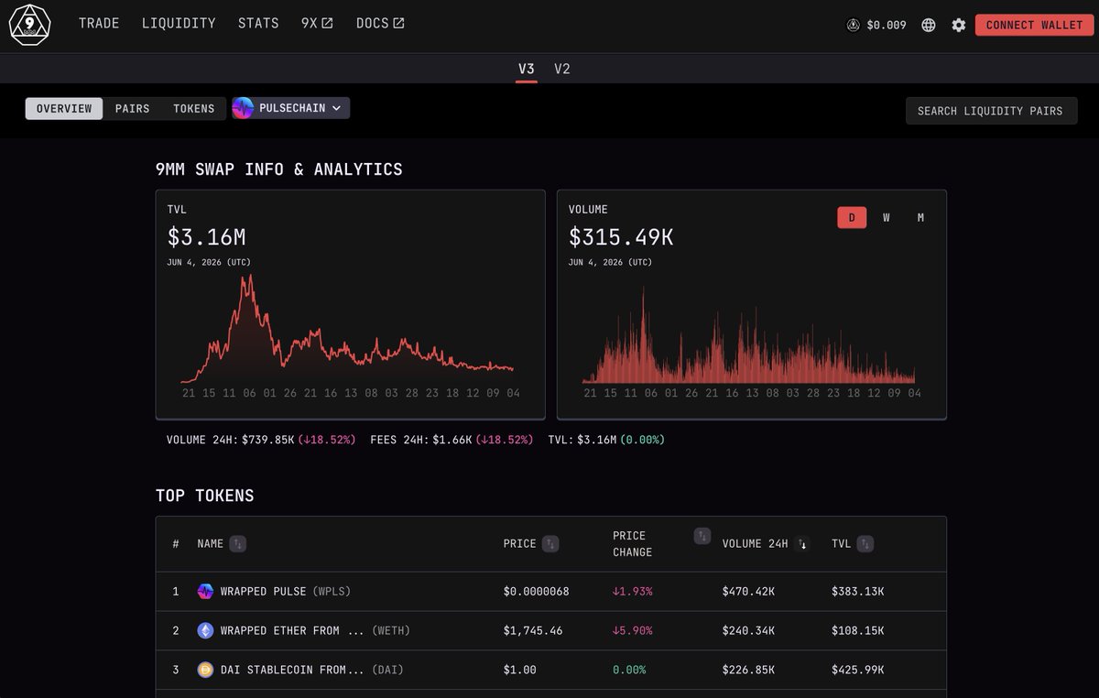Open the 9X link
The height and width of the screenshot is (698, 1099).
(317, 23)
